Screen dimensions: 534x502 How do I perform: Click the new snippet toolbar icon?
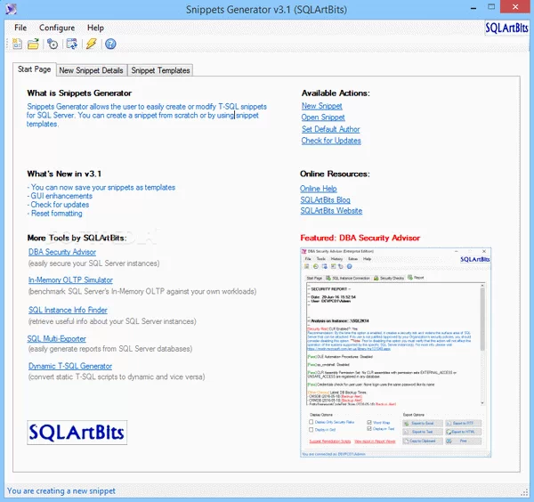click(17, 44)
